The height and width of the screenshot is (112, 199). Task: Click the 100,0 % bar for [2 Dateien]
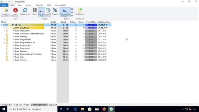pos(91,28)
